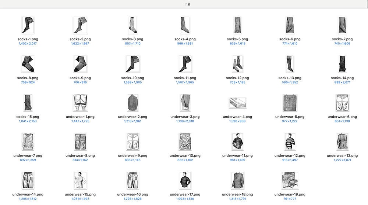This screenshot has width=368, height=205.
Task: Select the underwear-16.png file icon
Action: click(132, 180)
